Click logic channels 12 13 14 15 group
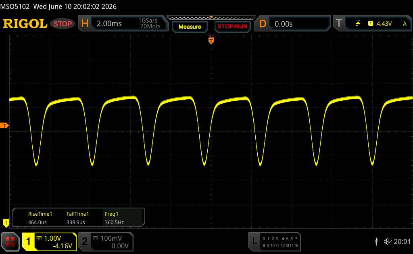This screenshot has width=413, height=254. coord(289,246)
